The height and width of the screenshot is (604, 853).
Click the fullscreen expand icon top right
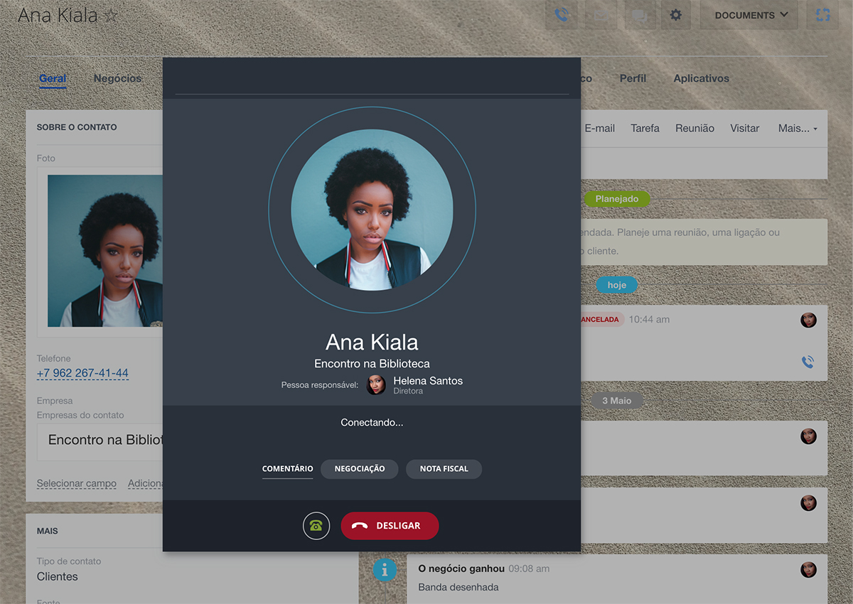pos(822,15)
